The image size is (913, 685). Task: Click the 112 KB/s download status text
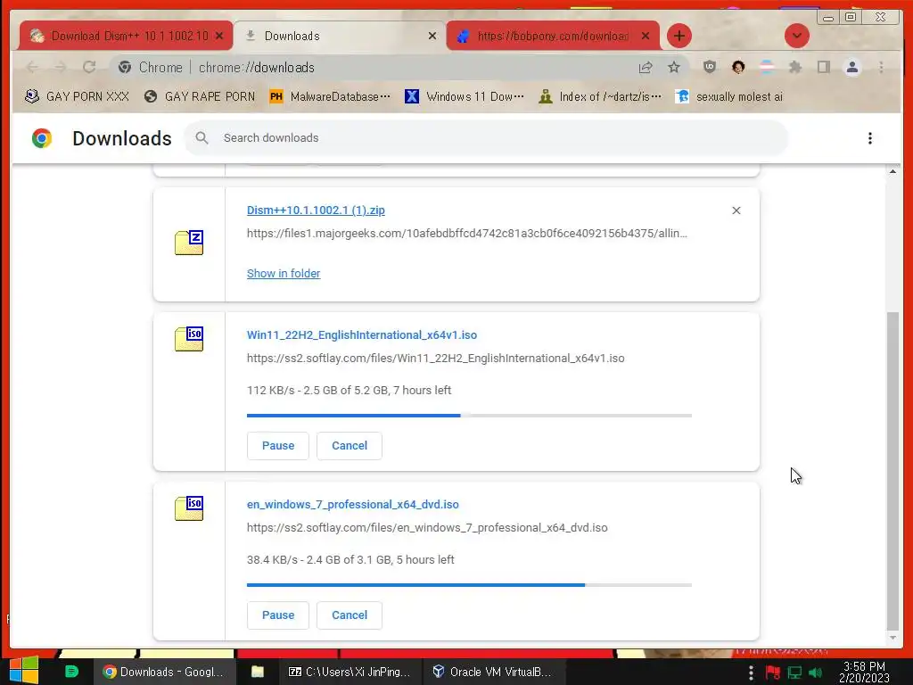point(349,391)
